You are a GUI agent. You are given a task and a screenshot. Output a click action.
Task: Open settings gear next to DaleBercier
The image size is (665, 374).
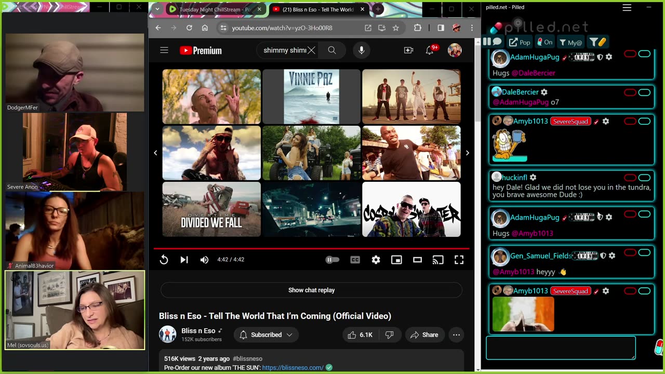pos(544,92)
